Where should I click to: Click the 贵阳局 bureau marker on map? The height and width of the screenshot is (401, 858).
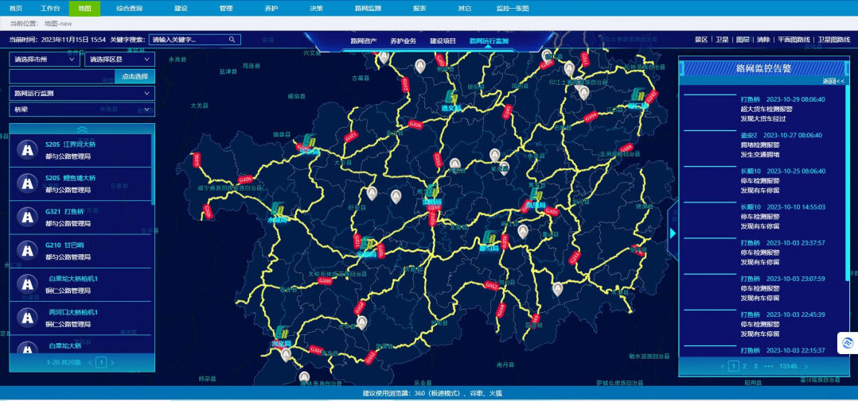431,195
